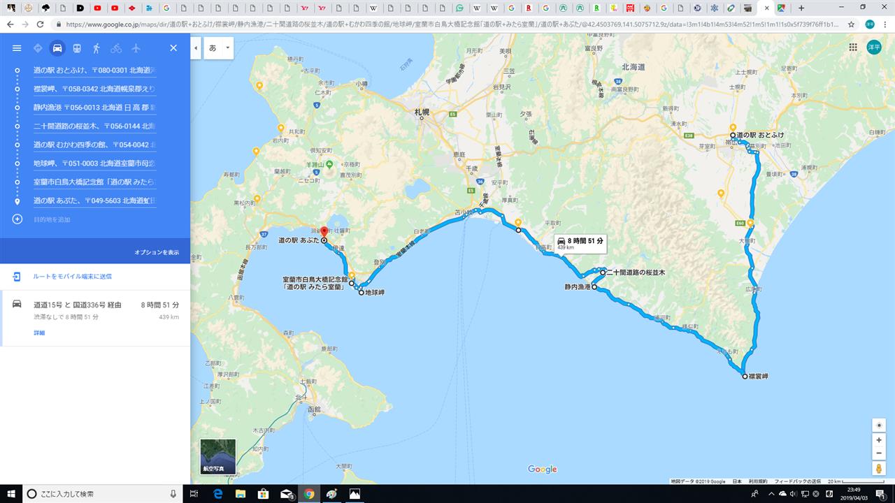Image resolution: width=895 pixels, height=503 pixels.
Task: Open the Mail app from taskbar
Action: (286, 494)
